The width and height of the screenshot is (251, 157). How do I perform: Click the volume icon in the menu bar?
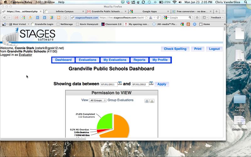tap(180, 2)
